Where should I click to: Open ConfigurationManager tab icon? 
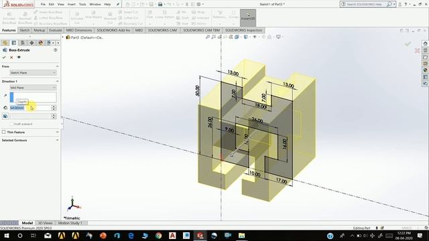pos(23,43)
